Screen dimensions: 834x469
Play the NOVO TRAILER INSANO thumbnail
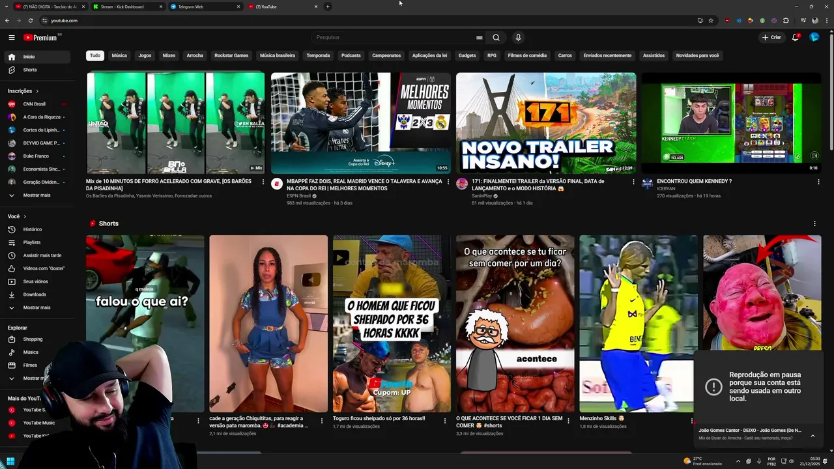(546, 123)
